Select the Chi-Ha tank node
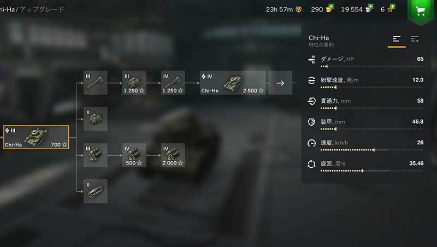Image resolution: width=437 pixels, height=247 pixels. 36,137
